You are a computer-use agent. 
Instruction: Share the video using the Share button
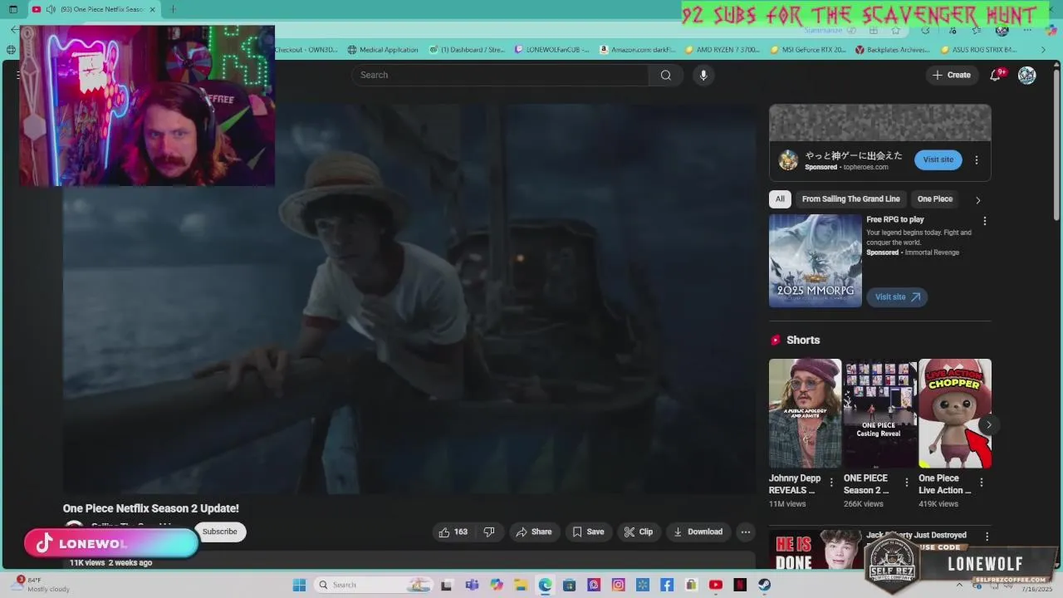(x=533, y=532)
